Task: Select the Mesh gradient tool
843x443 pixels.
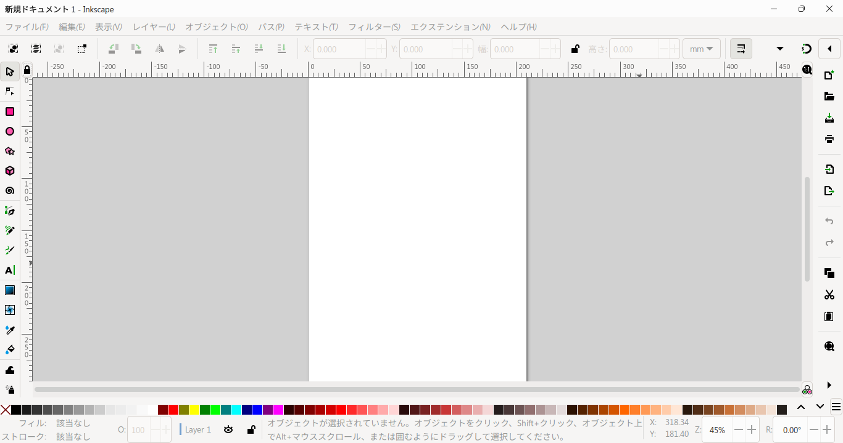Action: [10, 310]
